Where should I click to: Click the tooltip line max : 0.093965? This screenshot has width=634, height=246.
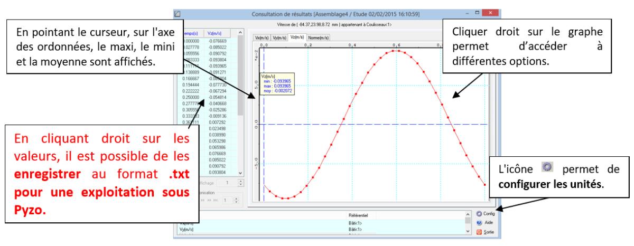pyautogui.click(x=278, y=86)
